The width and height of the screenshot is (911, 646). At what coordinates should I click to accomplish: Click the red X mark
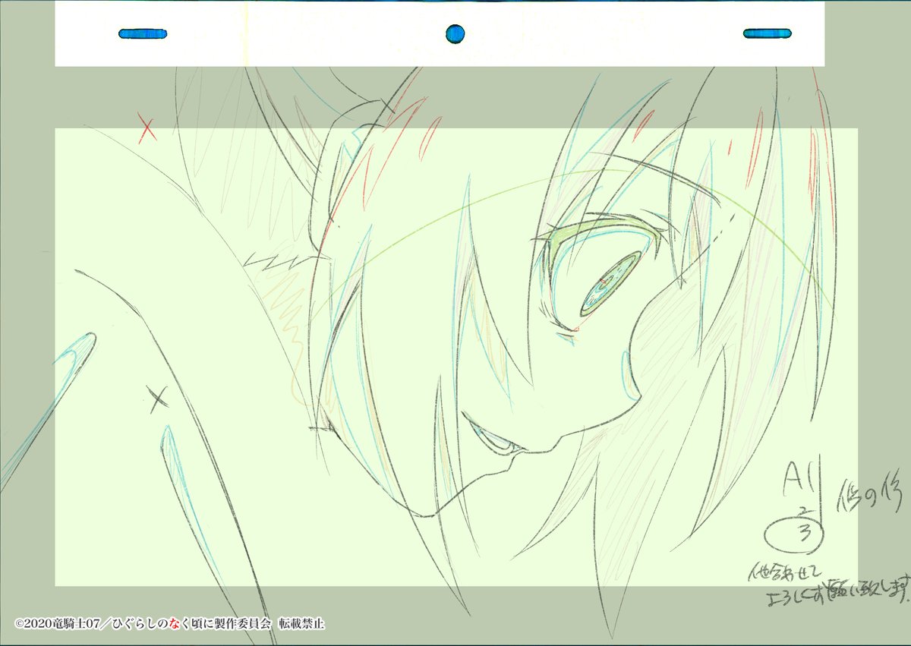pos(147,128)
